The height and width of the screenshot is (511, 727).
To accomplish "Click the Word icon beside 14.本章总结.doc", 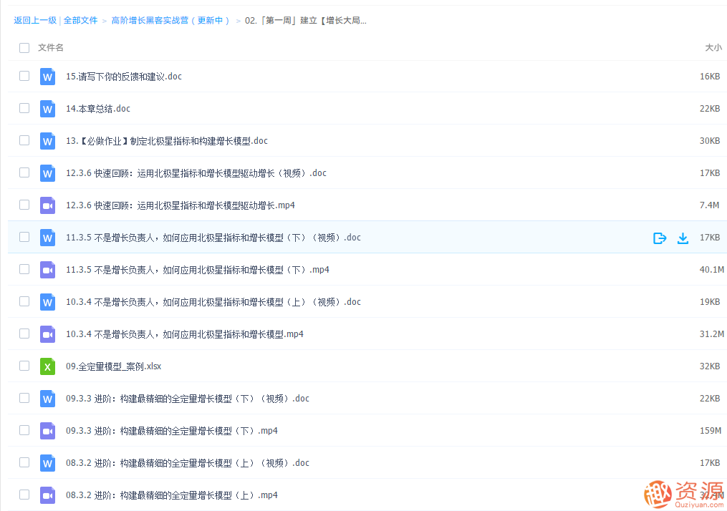I will 47,109.
